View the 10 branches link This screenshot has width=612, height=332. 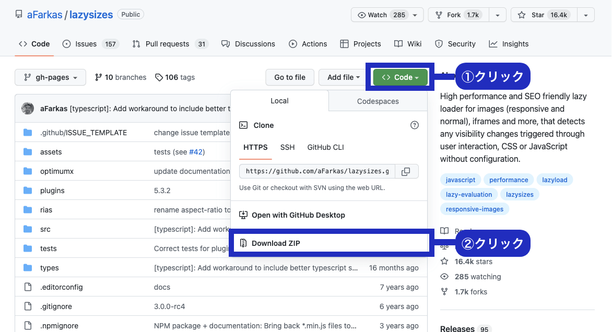pyautogui.click(x=121, y=77)
